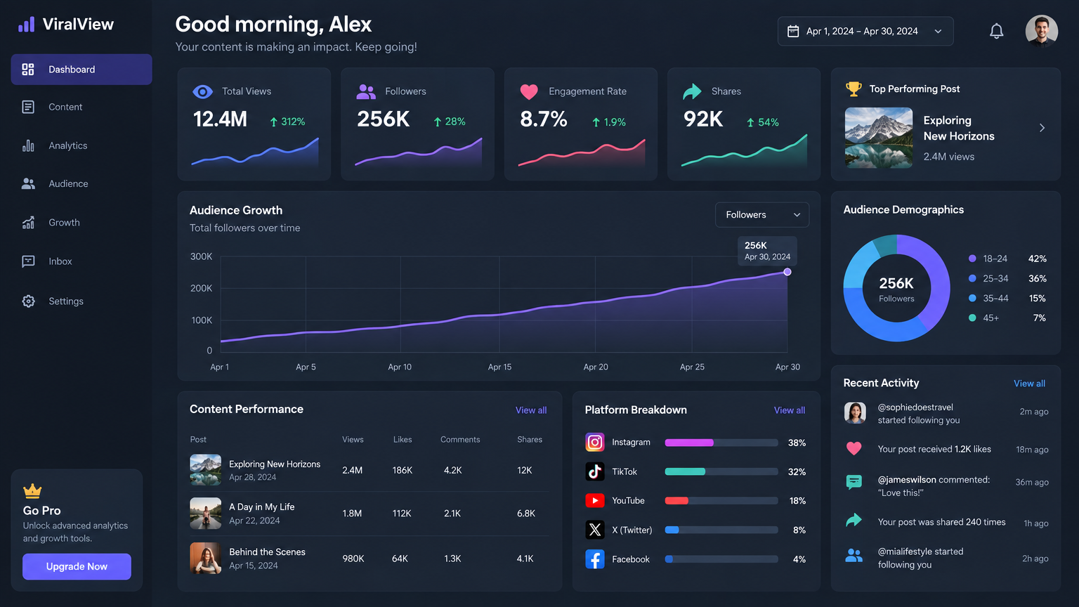
Task: Expand Top Performing Post with chevron arrow
Action: click(1042, 128)
